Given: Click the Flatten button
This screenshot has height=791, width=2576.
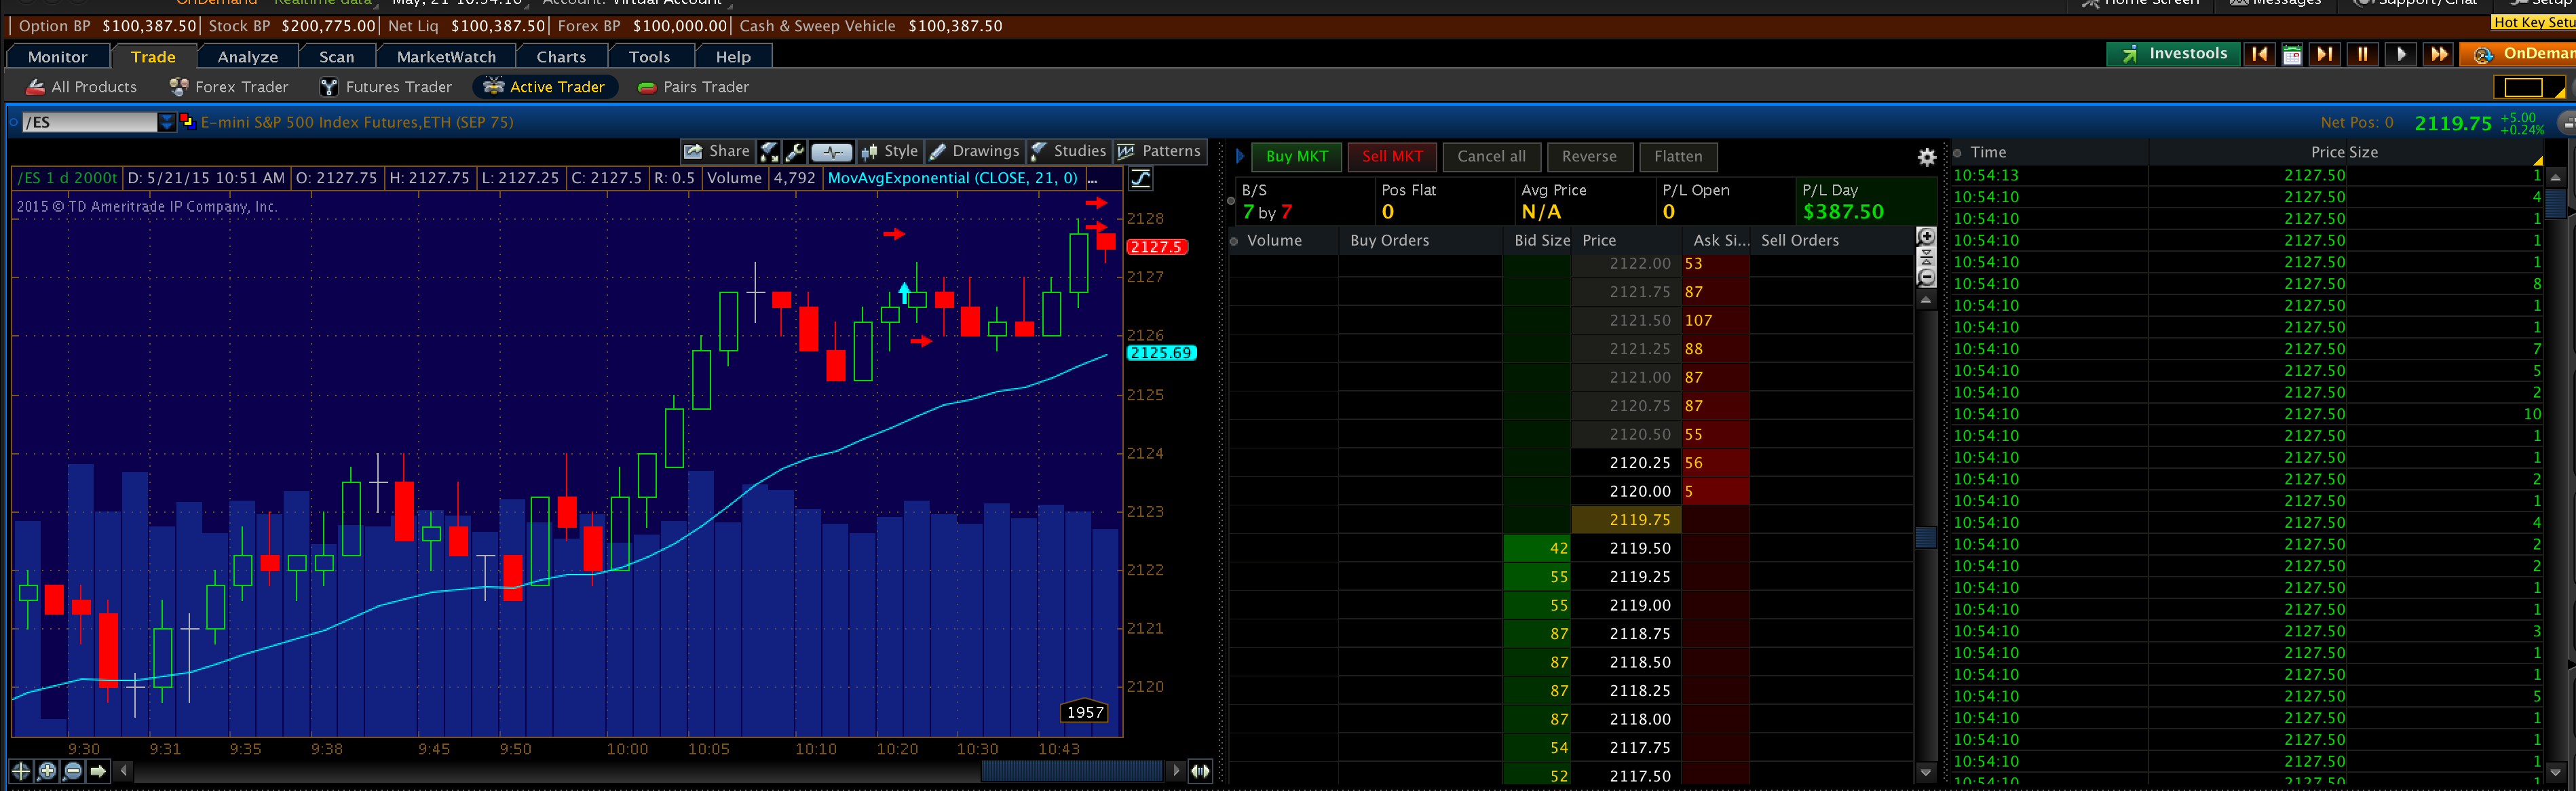Looking at the screenshot, I should [x=1678, y=157].
